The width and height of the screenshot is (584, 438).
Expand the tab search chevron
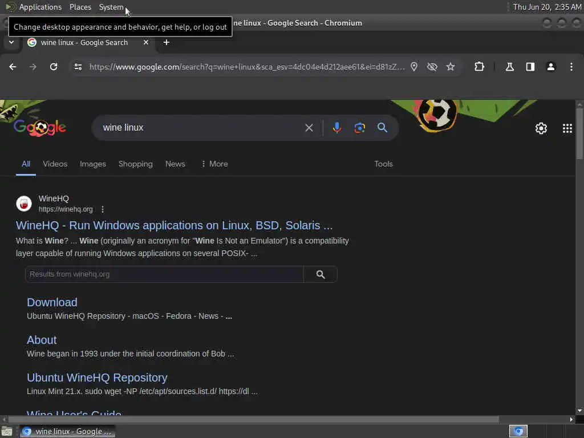[11, 42]
